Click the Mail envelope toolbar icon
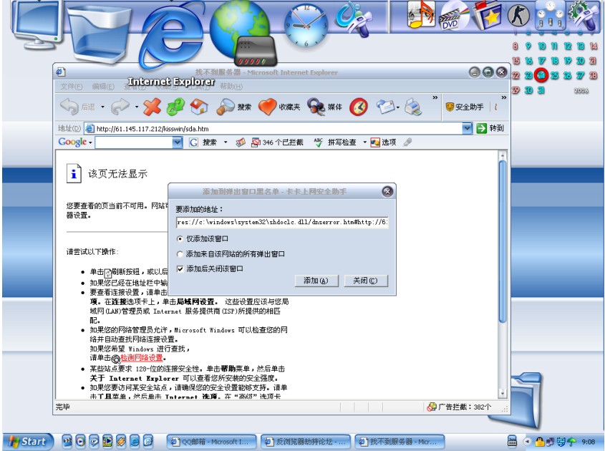 pyautogui.click(x=385, y=107)
